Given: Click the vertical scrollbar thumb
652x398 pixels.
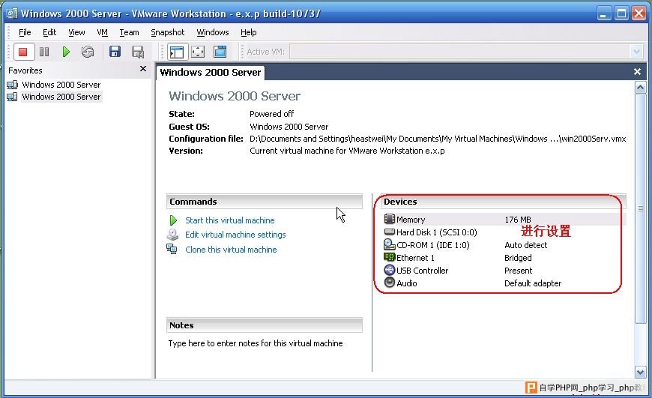Looking at the screenshot, I should point(640,208).
